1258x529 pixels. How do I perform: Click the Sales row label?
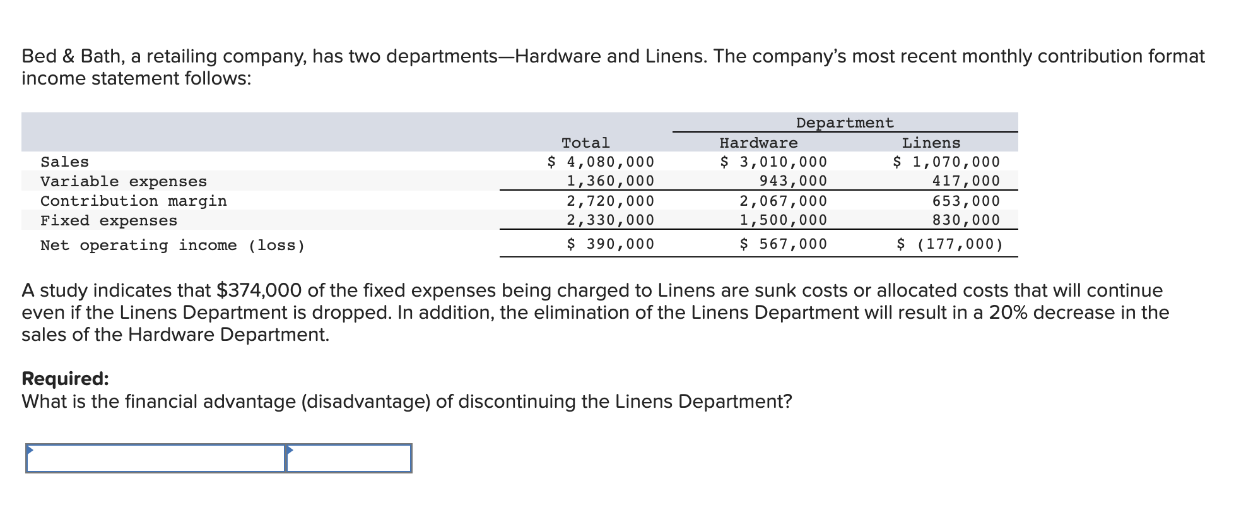pyautogui.click(x=64, y=162)
